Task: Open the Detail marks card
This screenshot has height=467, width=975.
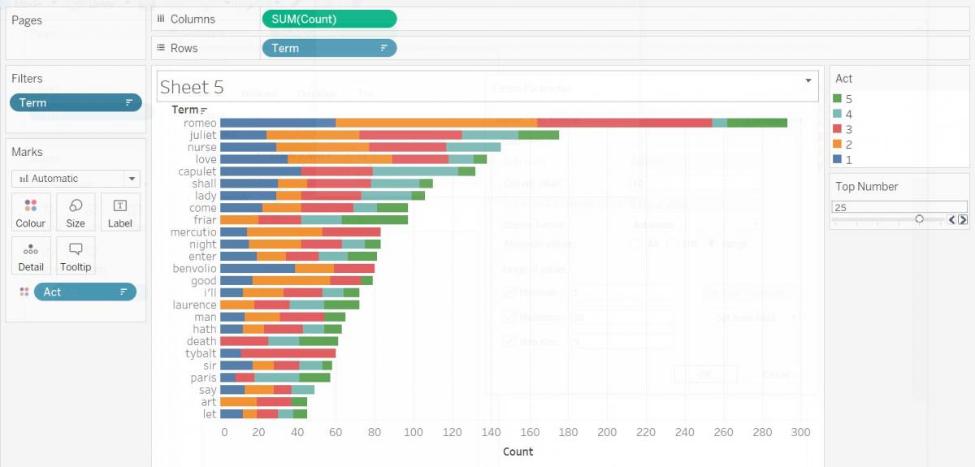Action: pyautogui.click(x=31, y=256)
